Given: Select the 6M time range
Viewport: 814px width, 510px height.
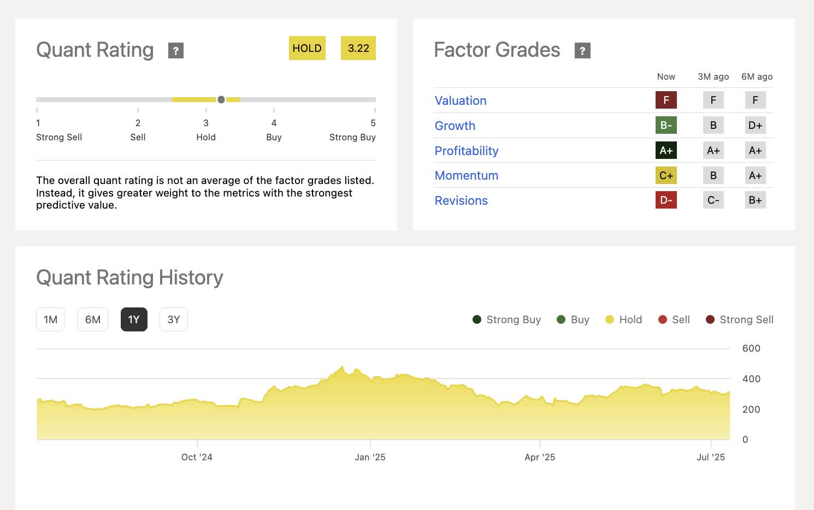Looking at the screenshot, I should tap(93, 320).
